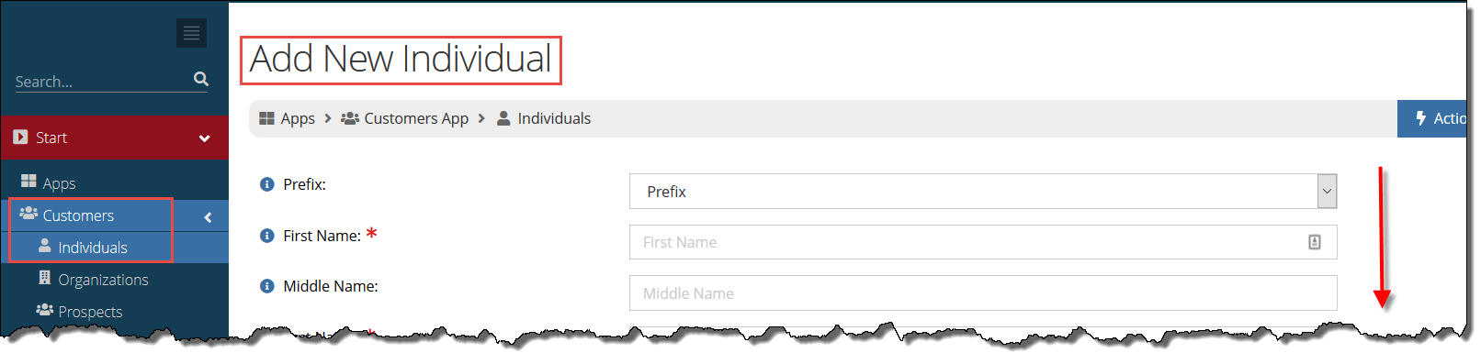This screenshot has height=364, width=1481.
Task: Click the Start play icon in sidebar
Action: pos(20,138)
